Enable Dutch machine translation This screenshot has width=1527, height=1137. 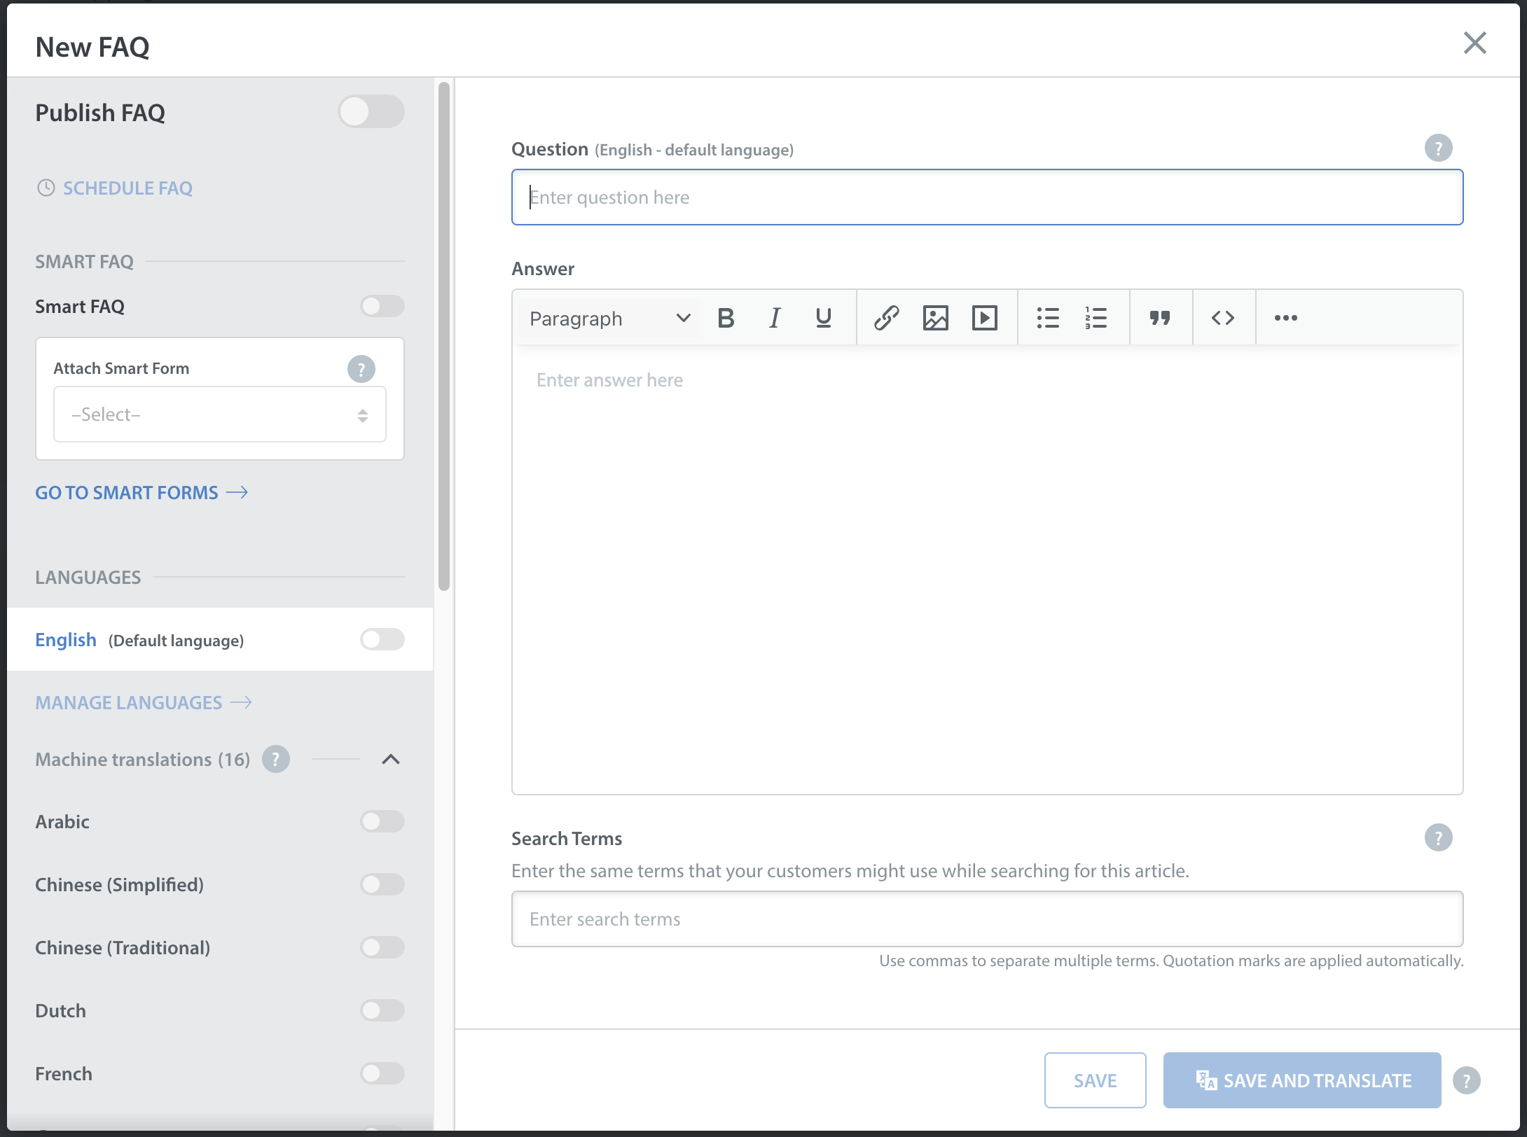pos(382,1010)
